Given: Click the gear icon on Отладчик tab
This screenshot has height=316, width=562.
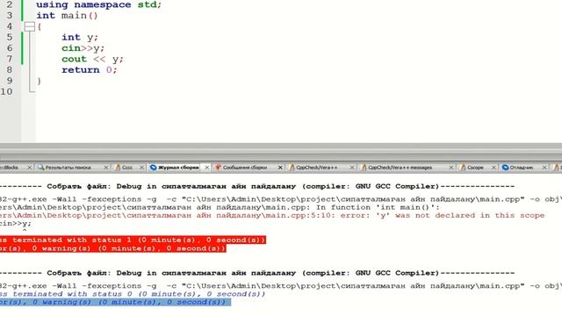Looking at the screenshot, I should click(x=506, y=168).
